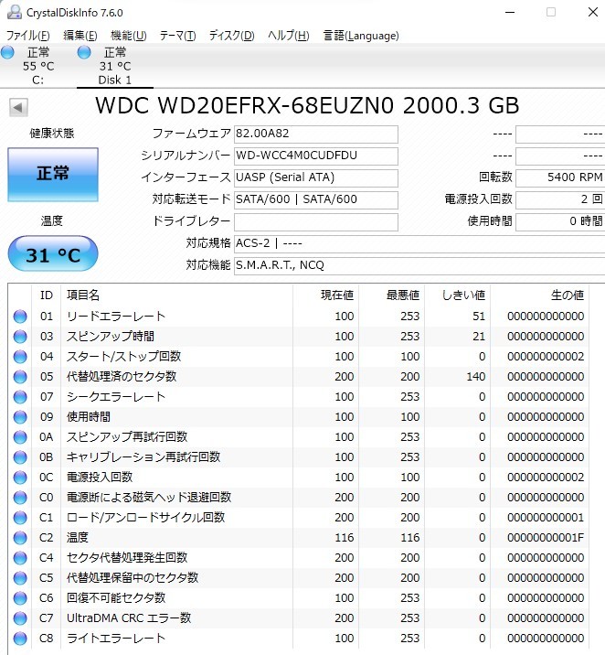
Task: Click the 温度 label above temperature button
Action: point(52,220)
